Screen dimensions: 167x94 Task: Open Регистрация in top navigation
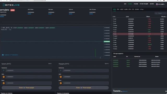pyautogui.click(x=144, y=4)
